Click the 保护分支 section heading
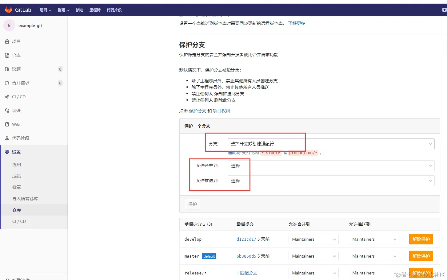447x280 pixels. pyautogui.click(x=192, y=45)
